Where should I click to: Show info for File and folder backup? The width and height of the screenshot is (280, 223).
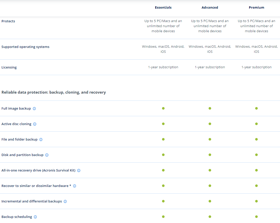click(x=41, y=140)
